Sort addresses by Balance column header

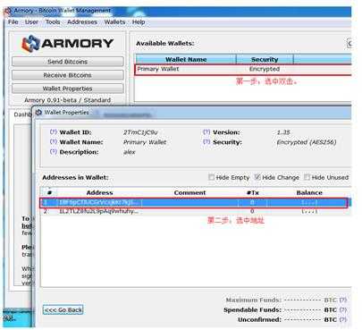click(309, 192)
